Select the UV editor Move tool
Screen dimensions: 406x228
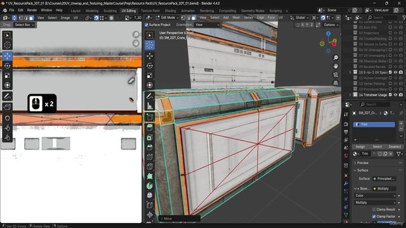[x=7, y=56]
